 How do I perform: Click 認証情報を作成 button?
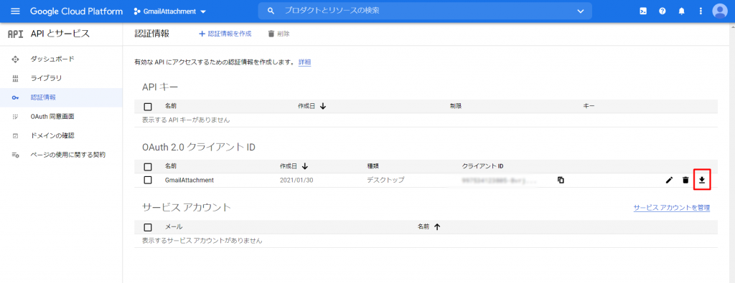[225, 34]
